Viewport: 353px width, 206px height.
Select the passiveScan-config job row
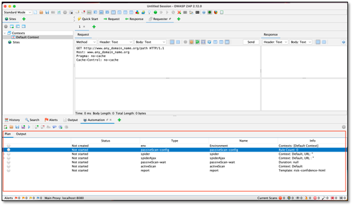(174, 150)
